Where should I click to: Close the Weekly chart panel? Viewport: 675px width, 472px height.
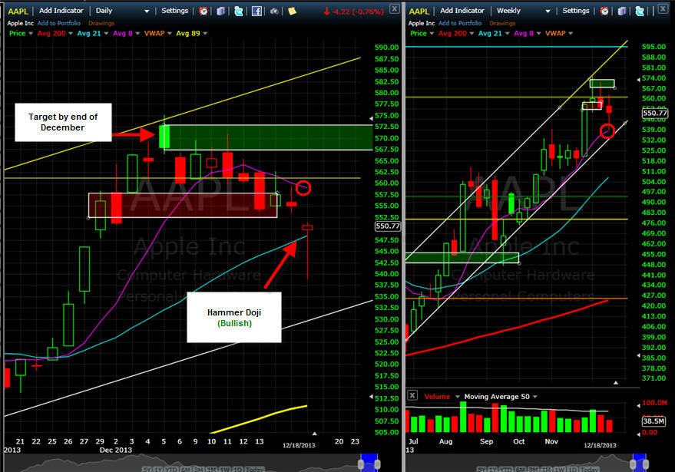(x=663, y=8)
